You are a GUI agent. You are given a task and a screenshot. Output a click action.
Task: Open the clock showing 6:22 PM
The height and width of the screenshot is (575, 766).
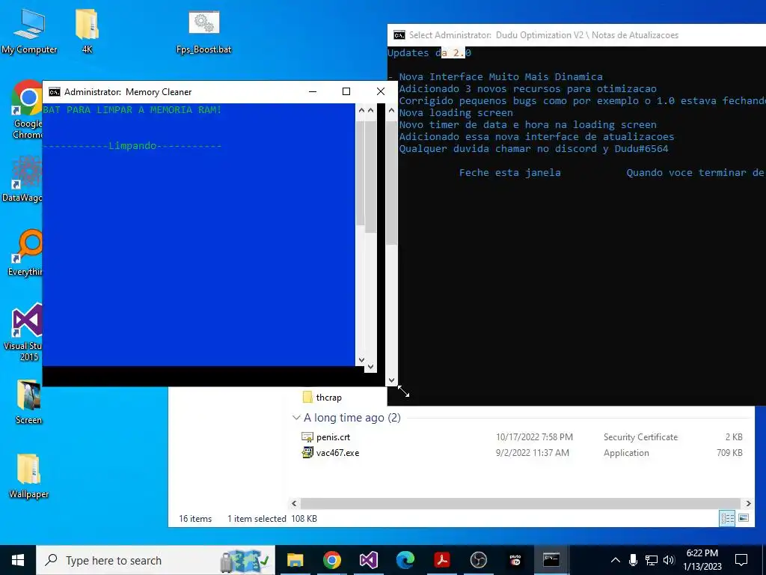[702, 560]
